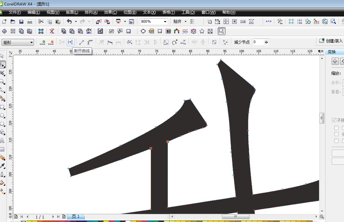This screenshot has width=344, height=222.
Task: Toggle the lowest checkbox in the 变换 panel
Action: pyautogui.click(x=336, y=141)
